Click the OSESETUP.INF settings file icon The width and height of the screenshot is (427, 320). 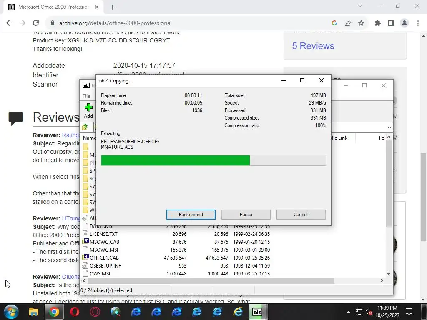(x=85, y=265)
